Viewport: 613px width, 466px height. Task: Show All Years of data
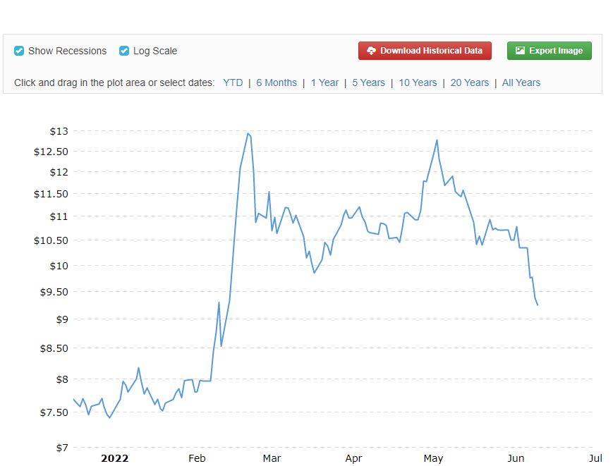tap(521, 82)
